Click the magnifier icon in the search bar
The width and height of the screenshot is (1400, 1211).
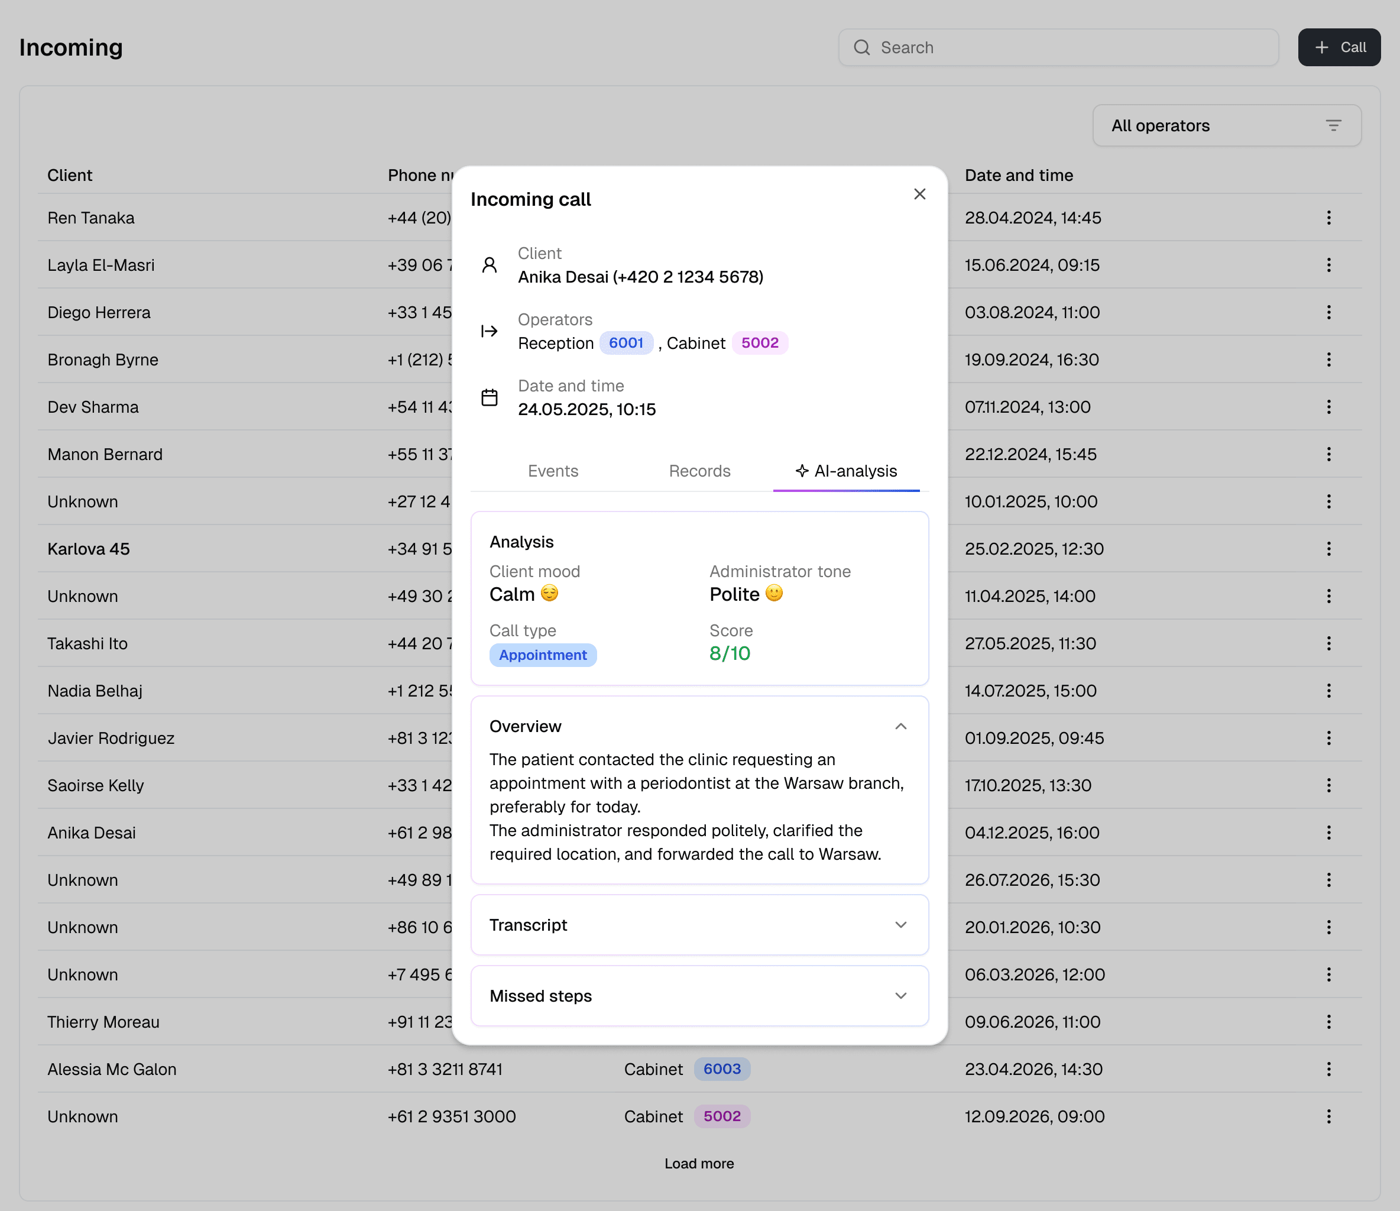click(x=861, y=47)
